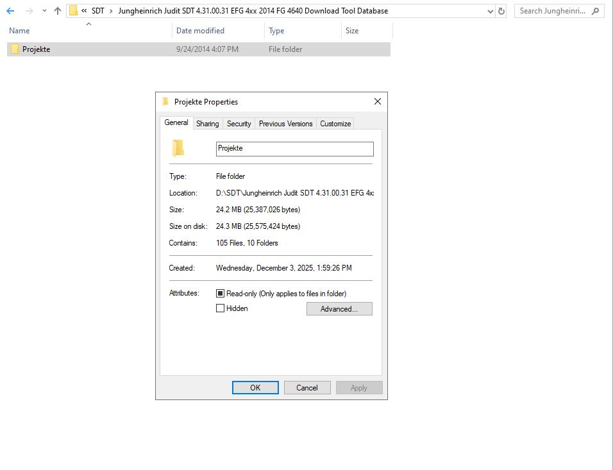Image resolution: width=613 pixels, height=470 pixels.
Task: Open the Security tab
Action: click(239, 124)
